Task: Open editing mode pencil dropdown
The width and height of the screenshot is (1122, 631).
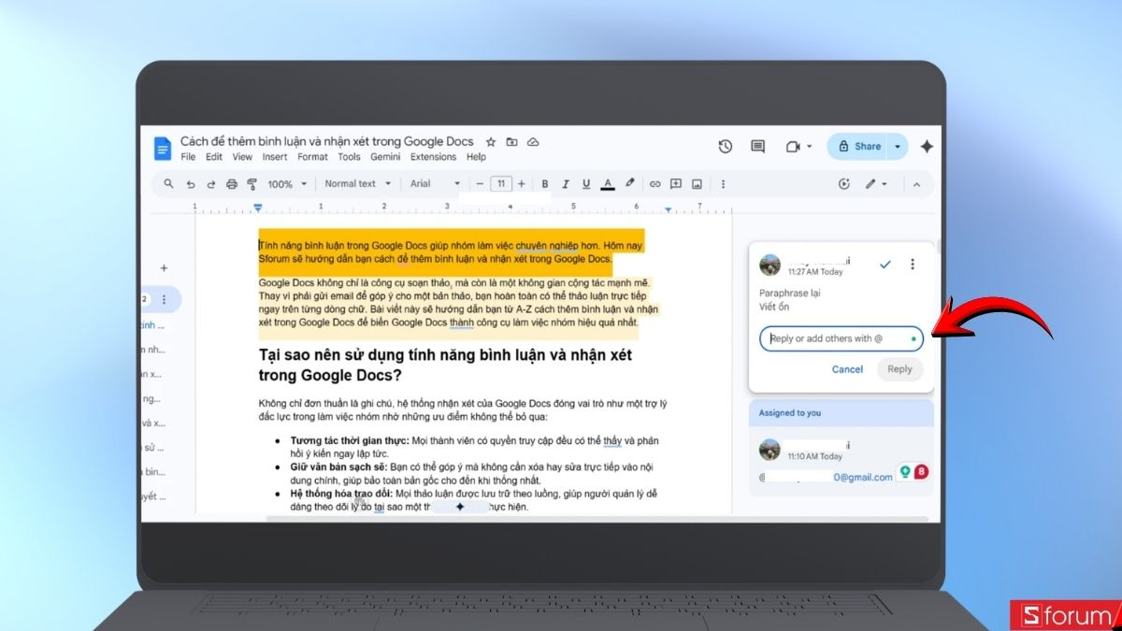Action: pyautogui.click(x=875, y=184)
